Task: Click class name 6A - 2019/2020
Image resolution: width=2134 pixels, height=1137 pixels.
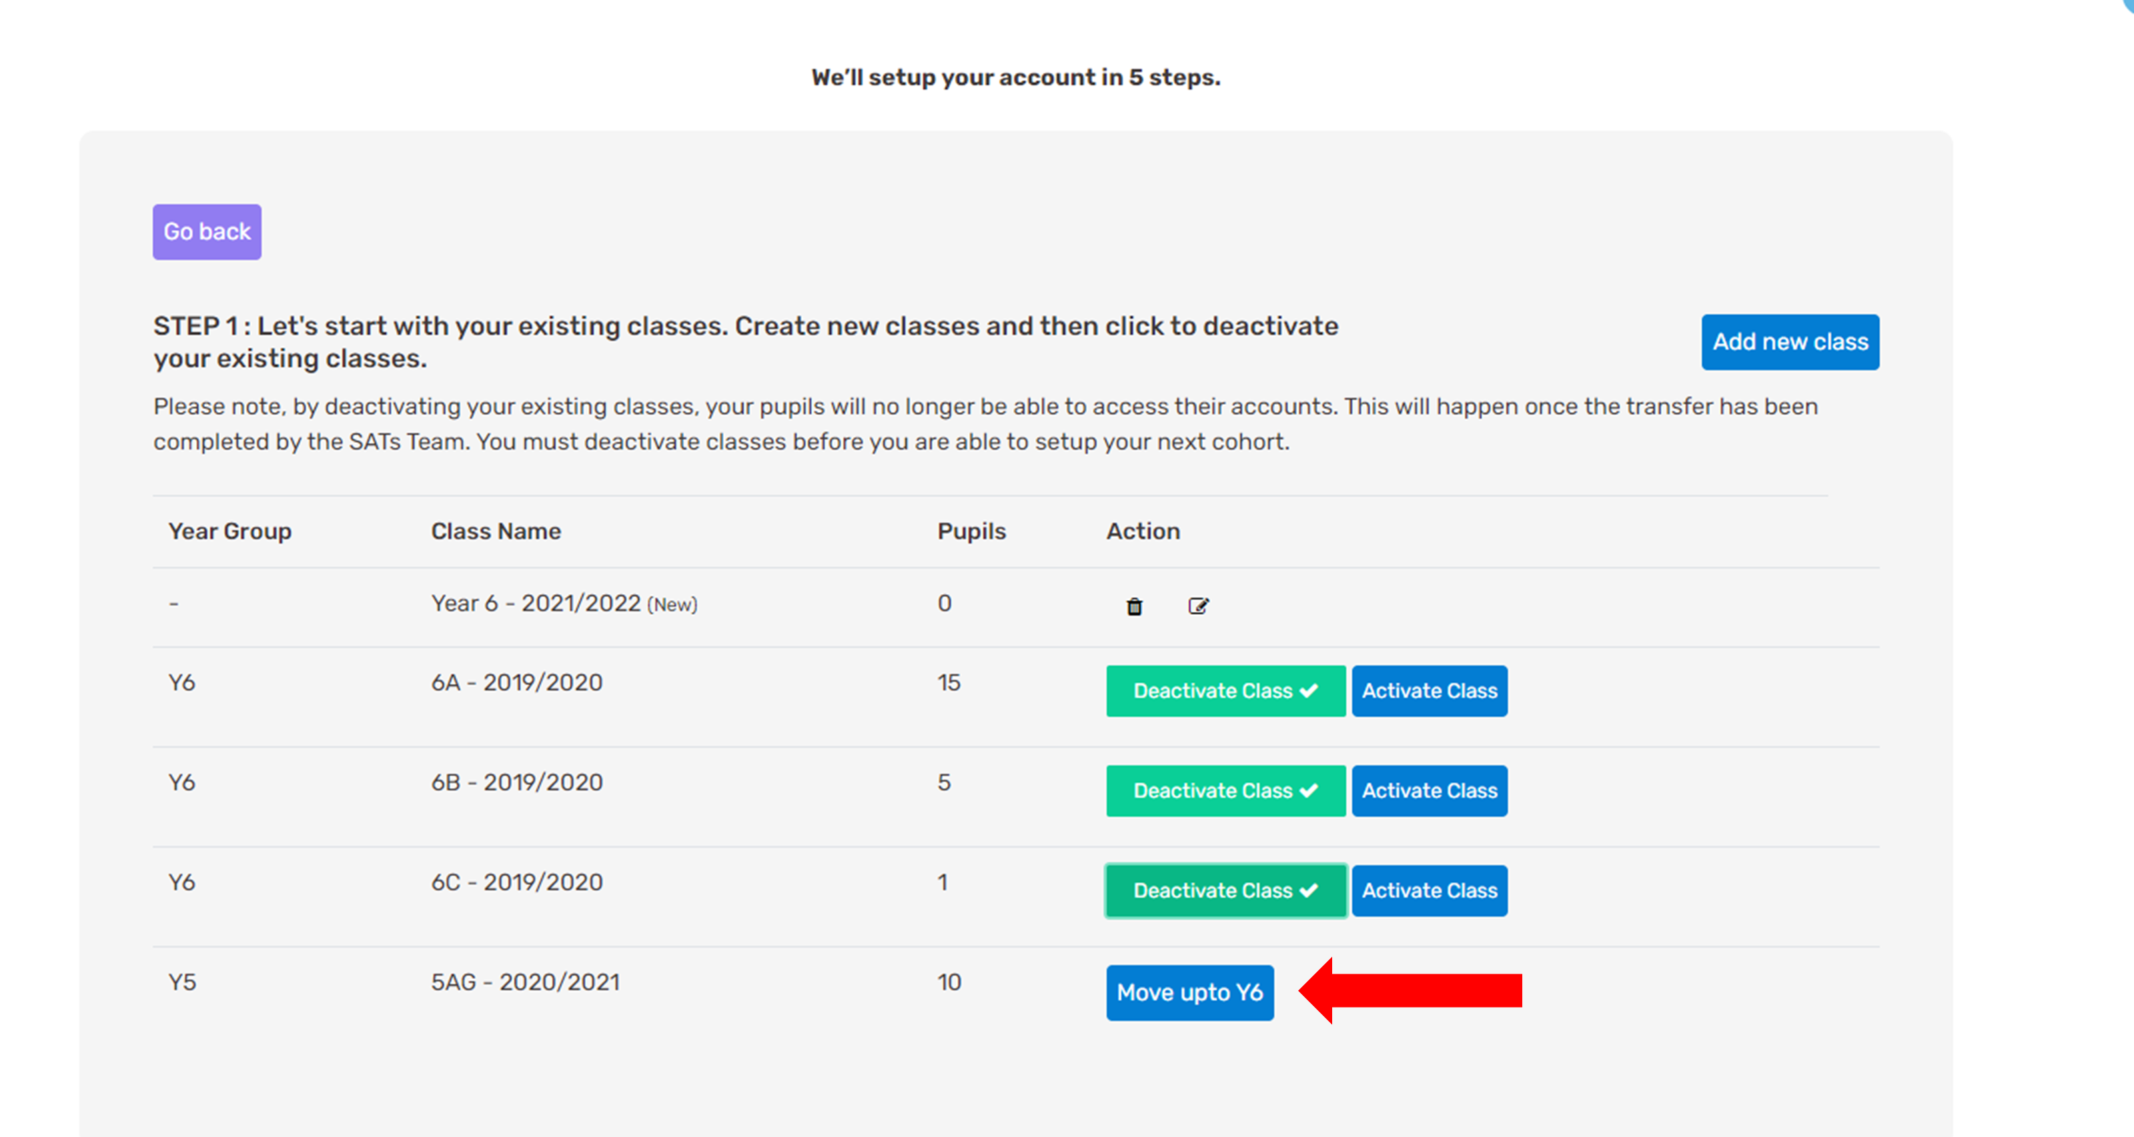Action: coord(517,682)
